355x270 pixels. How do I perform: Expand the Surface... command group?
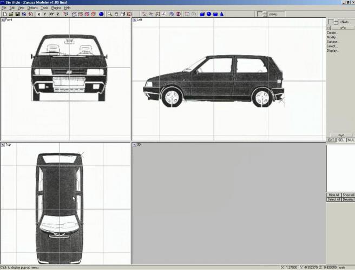[333, 42]
